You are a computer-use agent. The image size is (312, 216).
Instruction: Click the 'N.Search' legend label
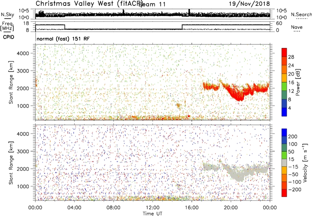(301, 14)
